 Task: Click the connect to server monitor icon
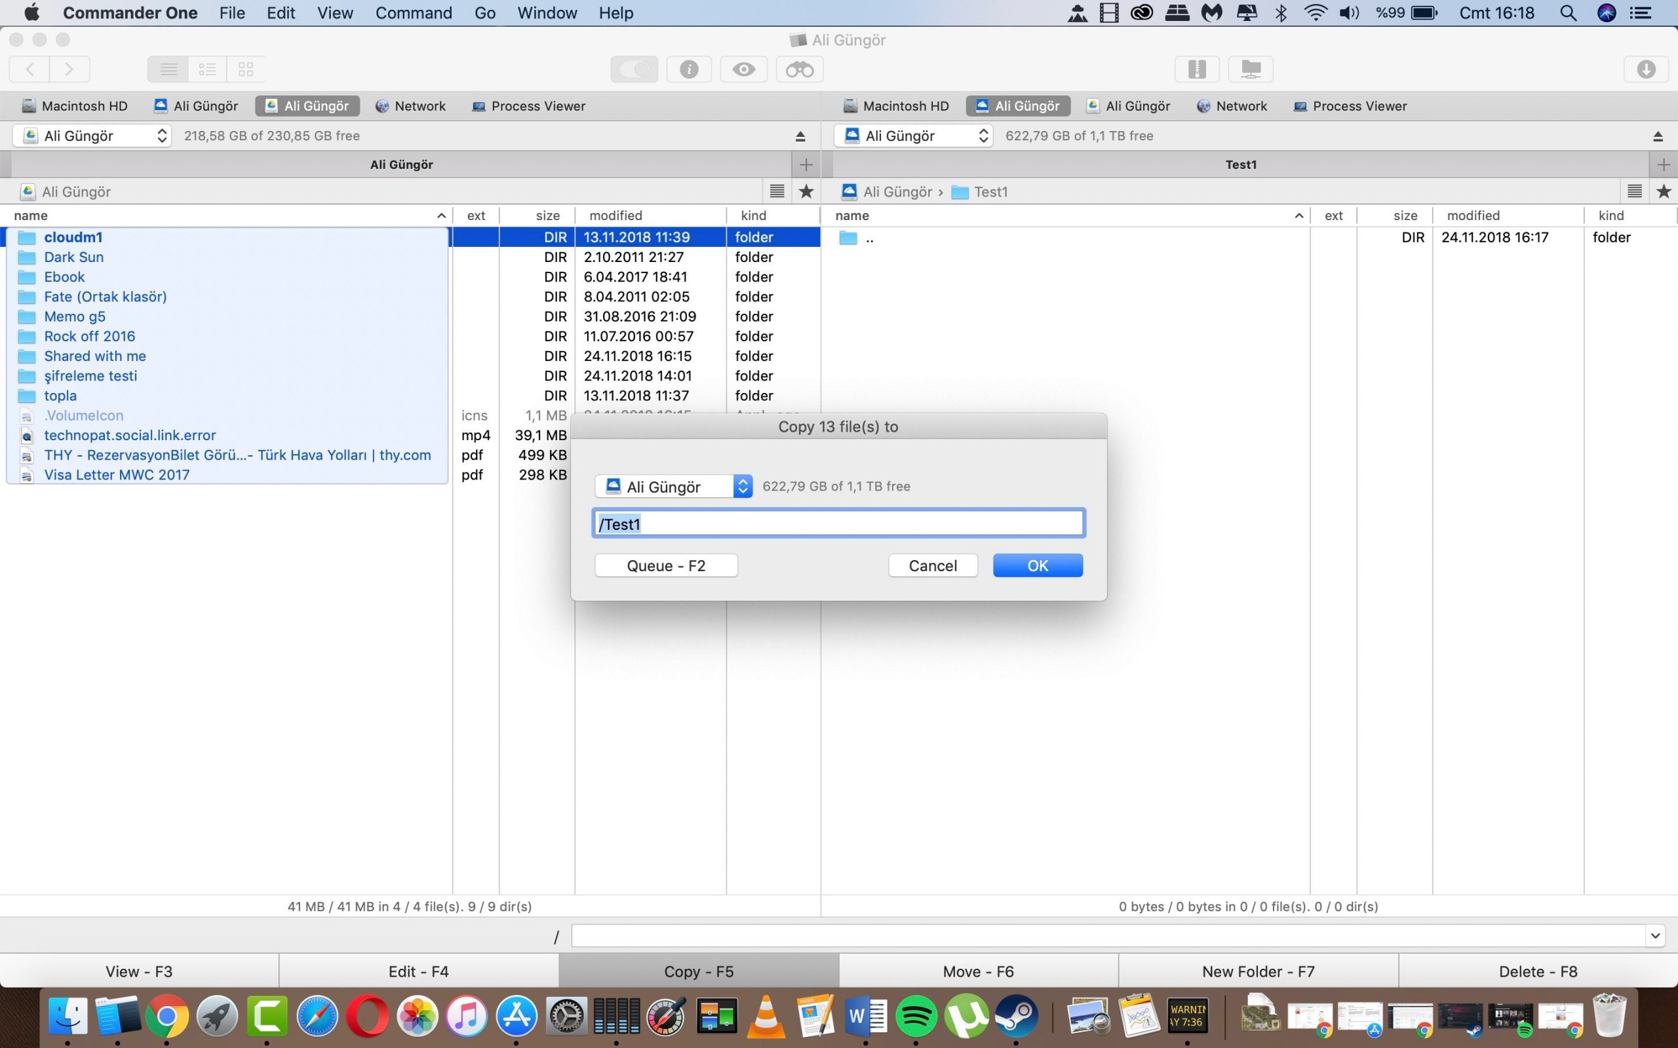[x=1250, y=69]
